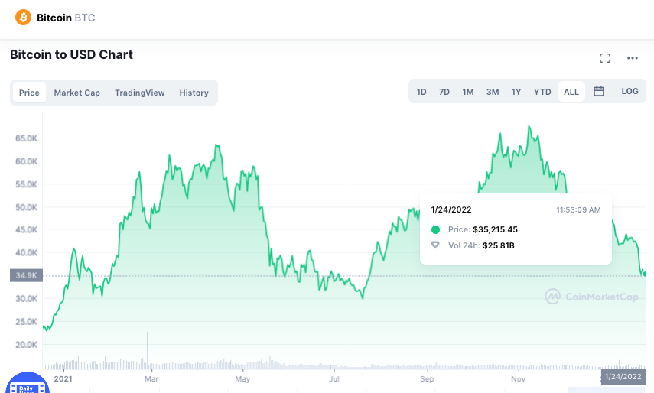Click the Sep label on time axis
Screen dimensions: 654x393
click(x=427, y=378)
